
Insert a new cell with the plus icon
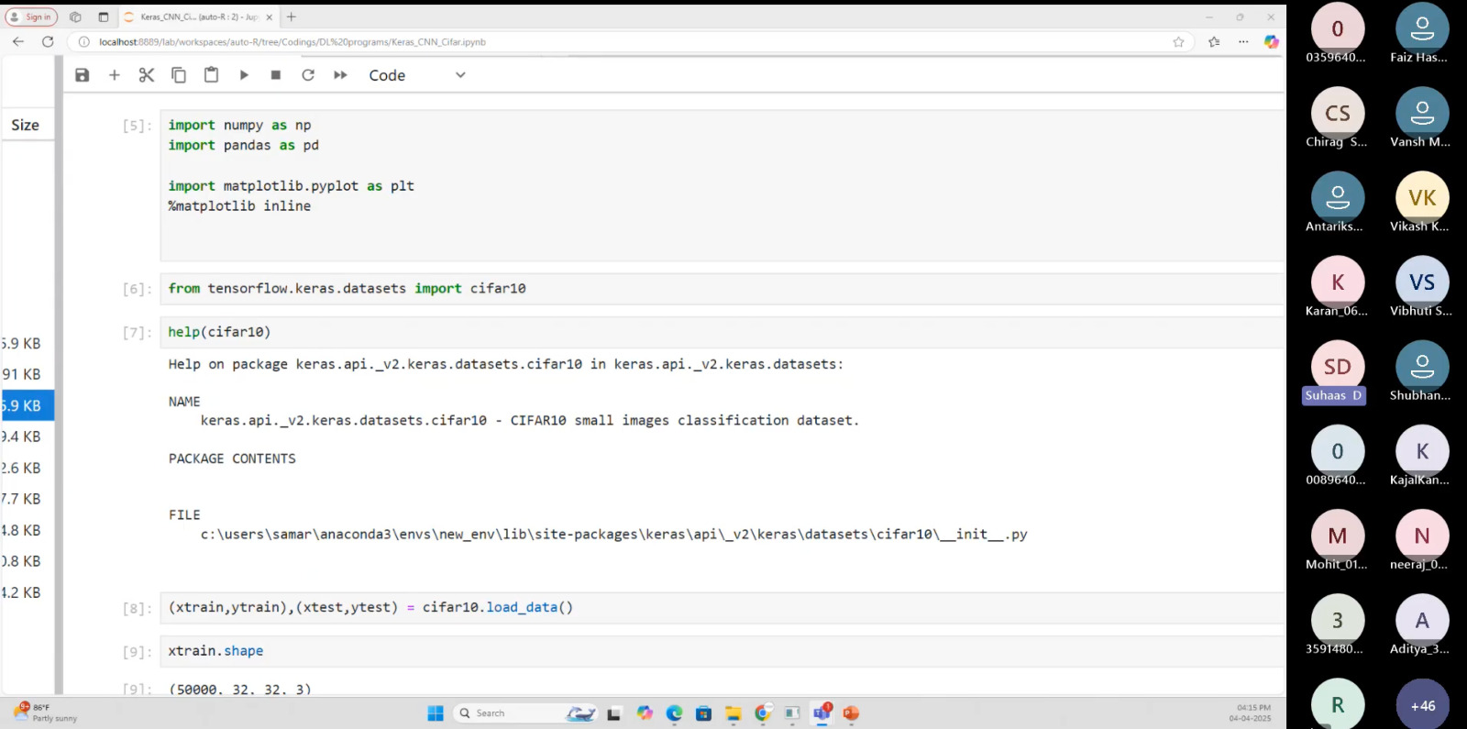115,75
